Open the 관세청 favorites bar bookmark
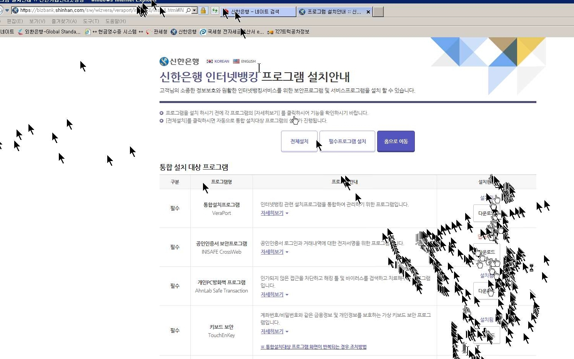 click(x=157, y=32)
